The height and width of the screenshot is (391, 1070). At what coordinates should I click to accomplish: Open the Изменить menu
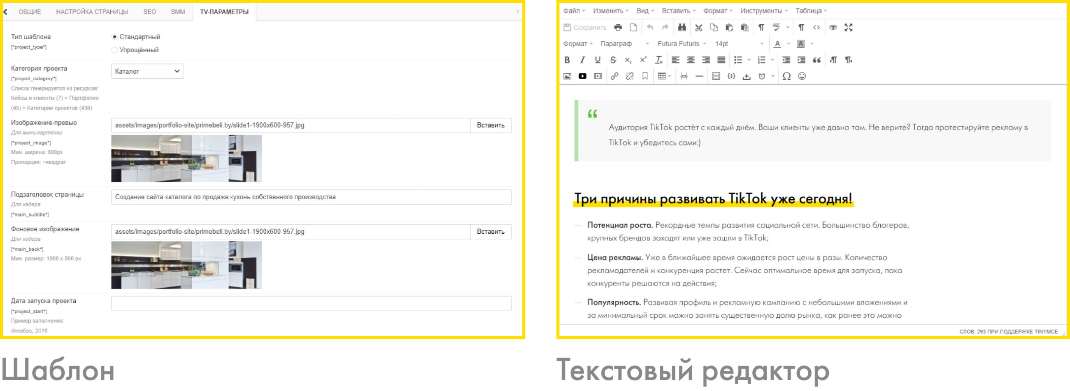coord(611,11)
